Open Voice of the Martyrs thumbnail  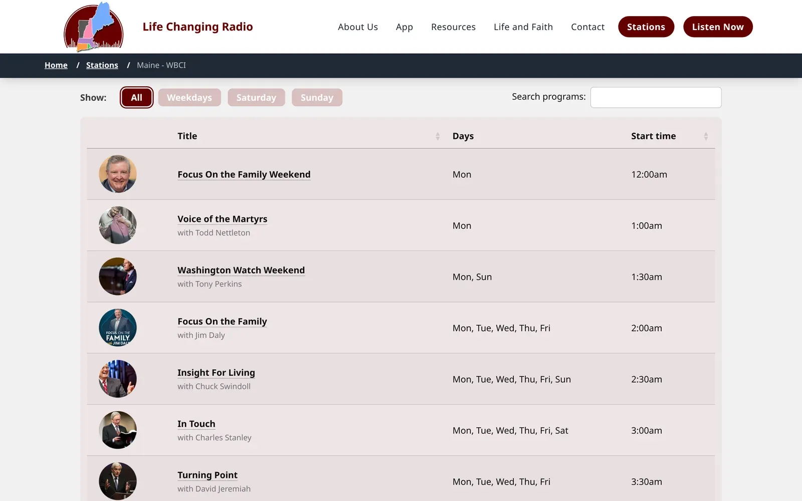coord(118,225)
